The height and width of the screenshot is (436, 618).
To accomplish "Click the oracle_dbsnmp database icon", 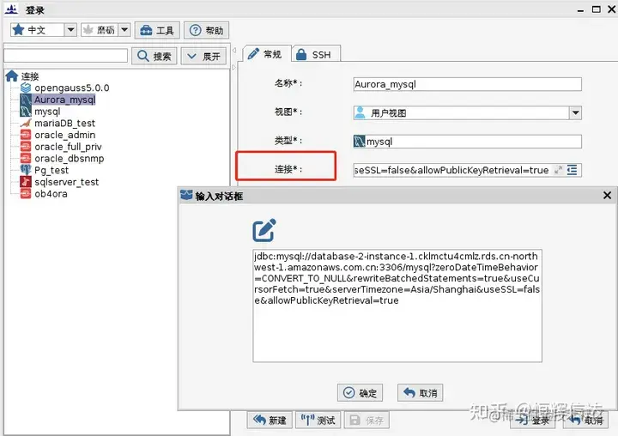I will pyautogui.click(x=26, y=159).
